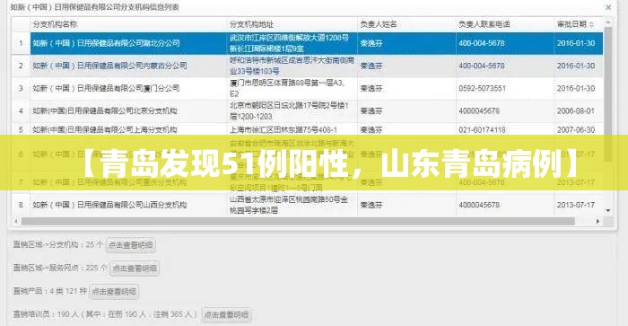Click the 分支机构名称 column header
628x326 pixels.
coord(55,24)
